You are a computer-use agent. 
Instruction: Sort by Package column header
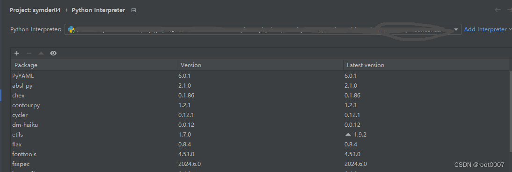click(x=94, y=65)
